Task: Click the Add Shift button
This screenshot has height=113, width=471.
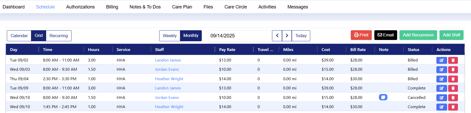Action: [451, 35]
